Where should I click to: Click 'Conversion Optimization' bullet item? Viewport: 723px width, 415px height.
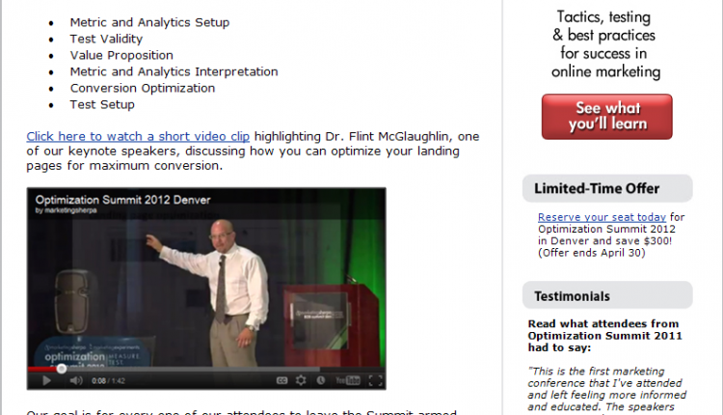[x=143, y=88]
